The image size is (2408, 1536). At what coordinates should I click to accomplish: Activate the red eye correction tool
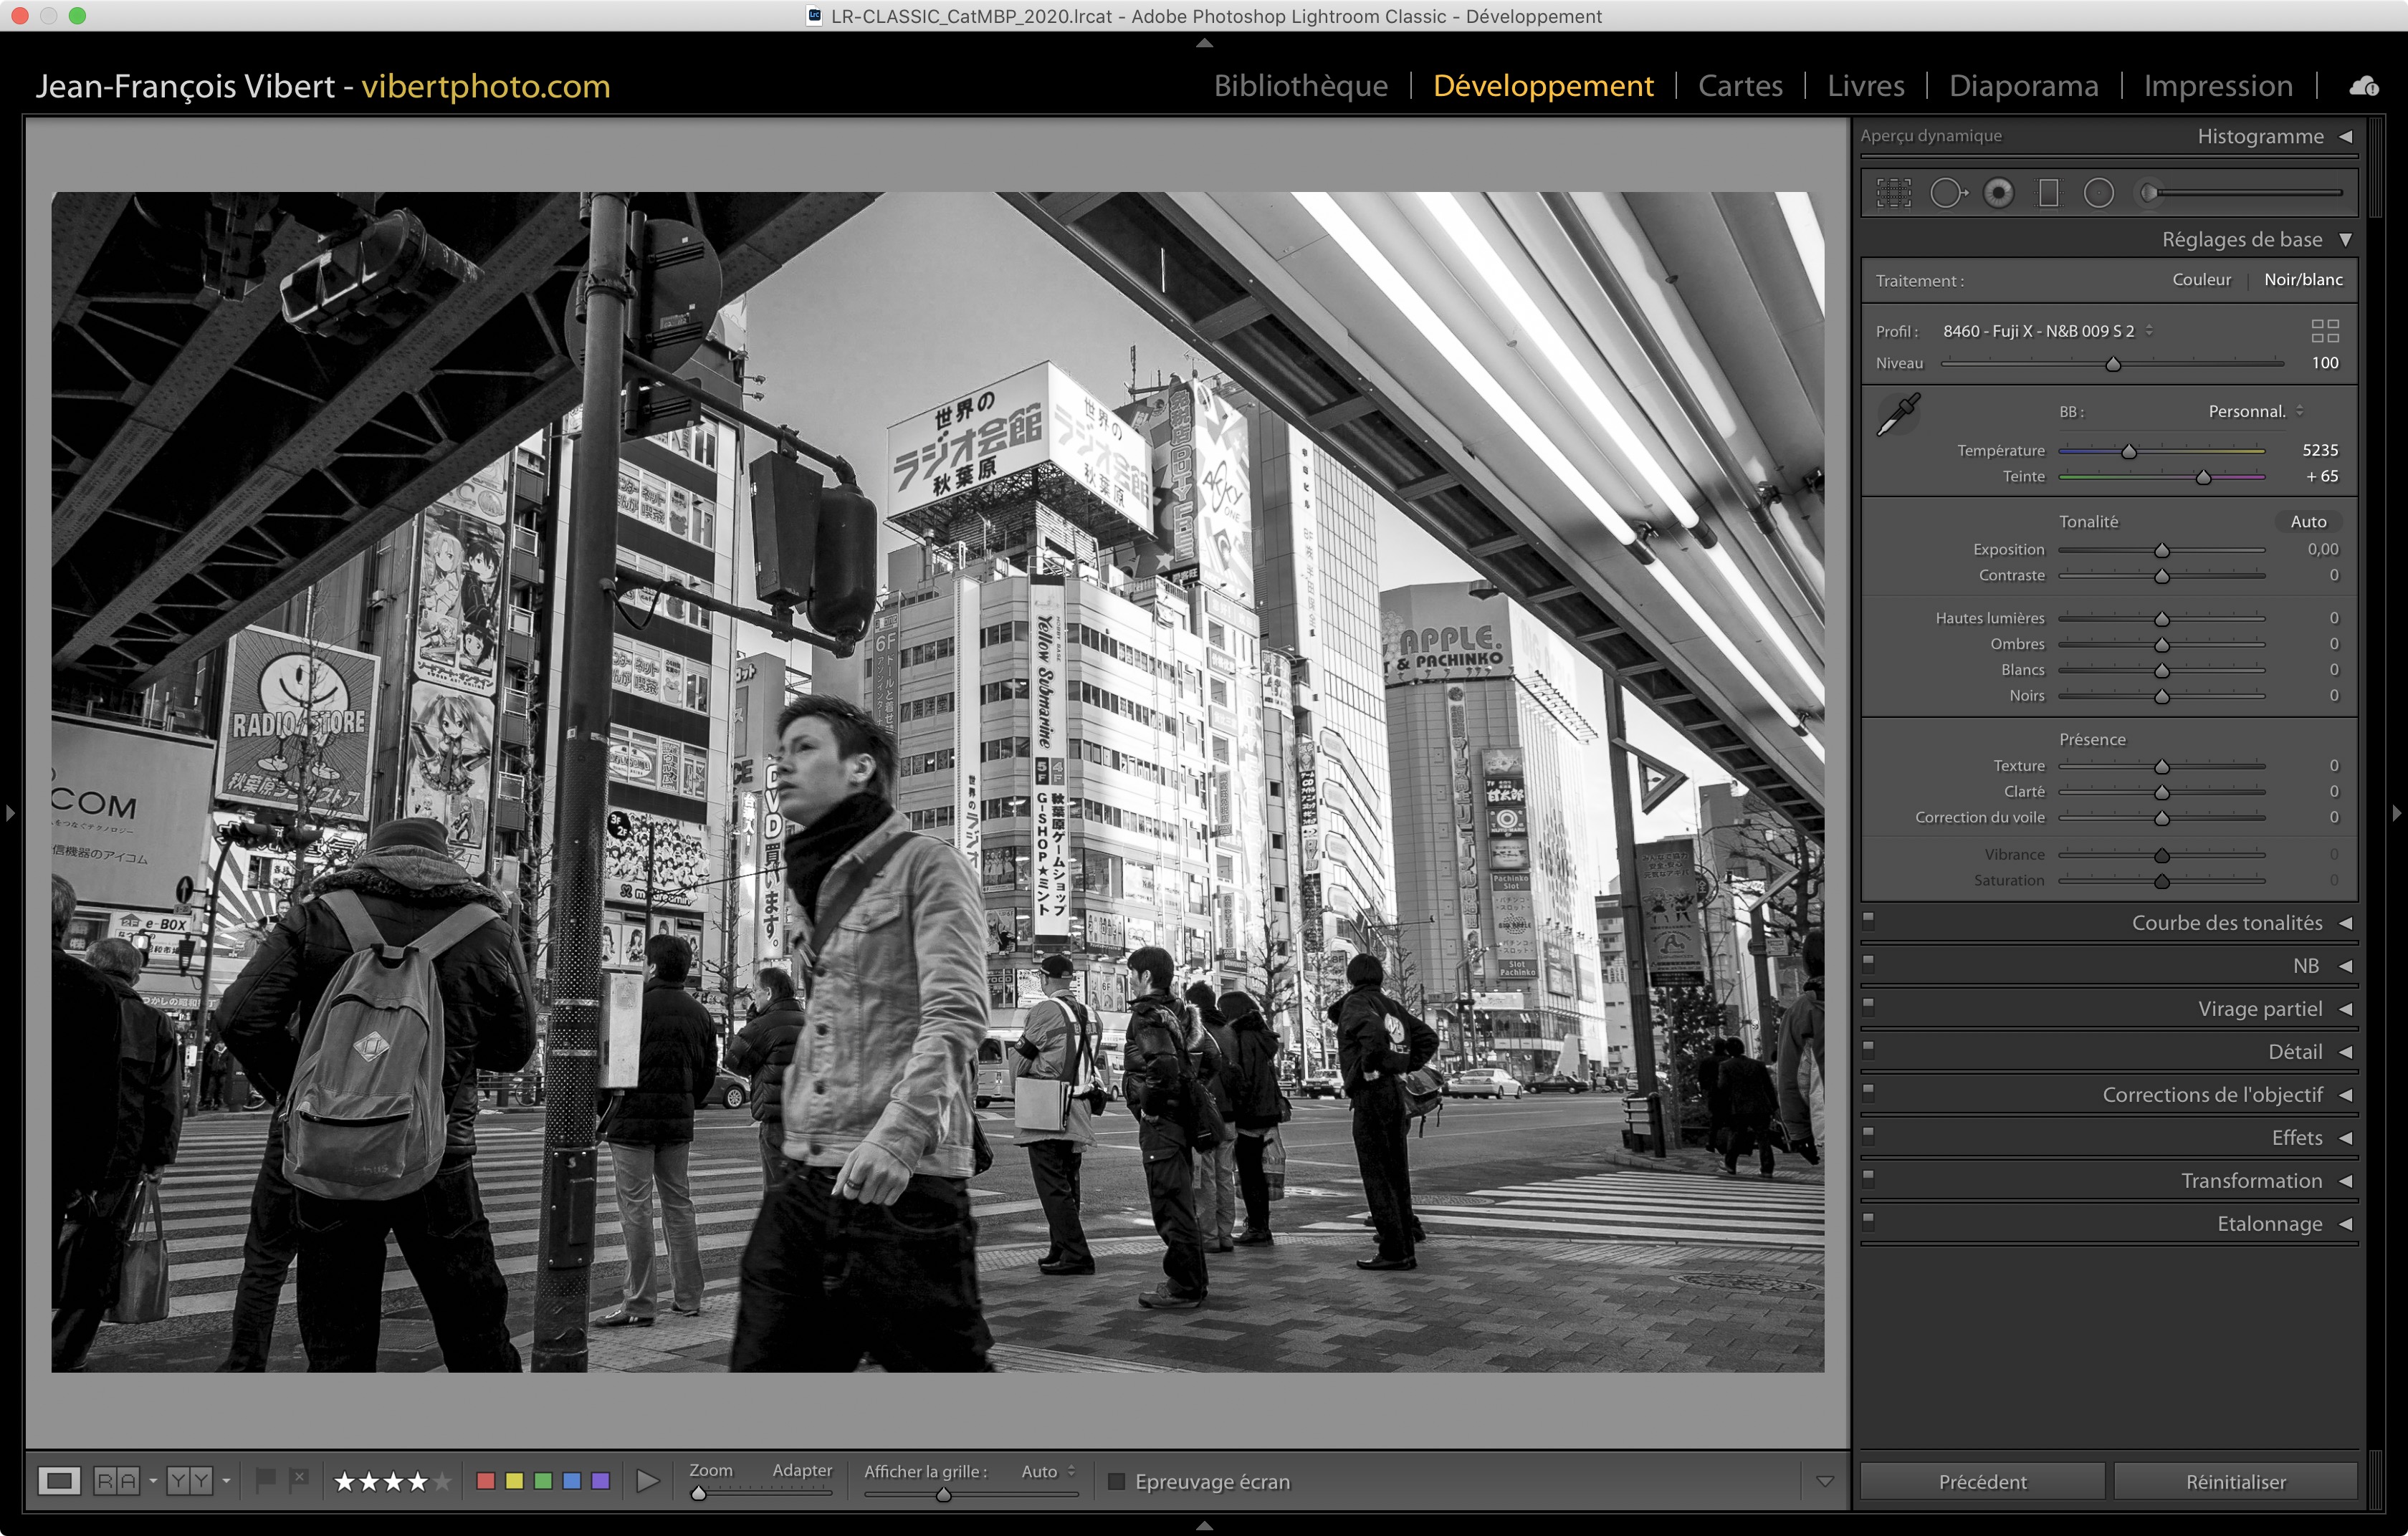coord(1998,193)
